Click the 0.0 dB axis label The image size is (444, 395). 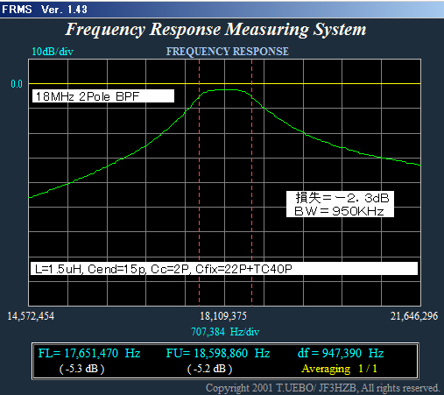(17, 84)
